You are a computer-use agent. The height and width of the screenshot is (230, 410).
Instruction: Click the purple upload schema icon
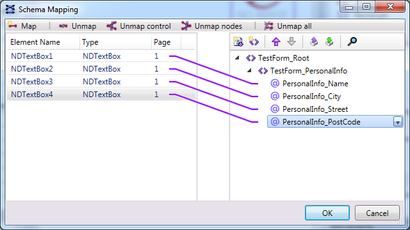[x=314, y=42]
